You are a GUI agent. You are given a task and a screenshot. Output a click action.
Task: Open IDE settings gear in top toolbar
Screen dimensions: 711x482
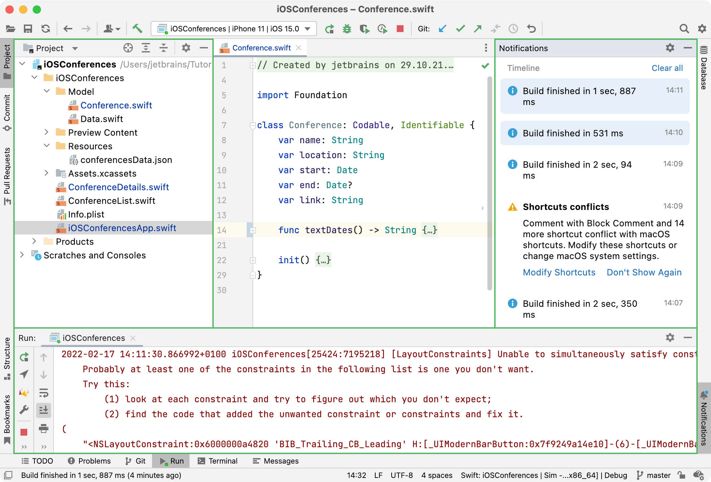pyautogui.click(x=702, y=29)
